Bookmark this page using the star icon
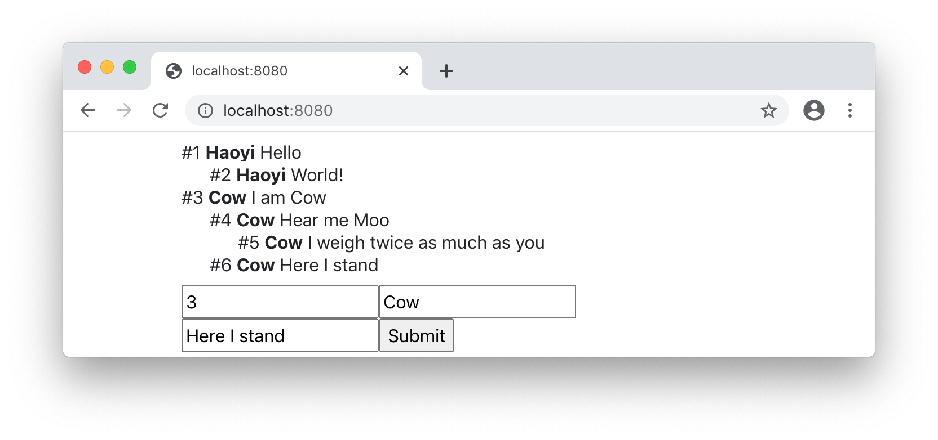The image size is (938, 440). click(768, 110)
